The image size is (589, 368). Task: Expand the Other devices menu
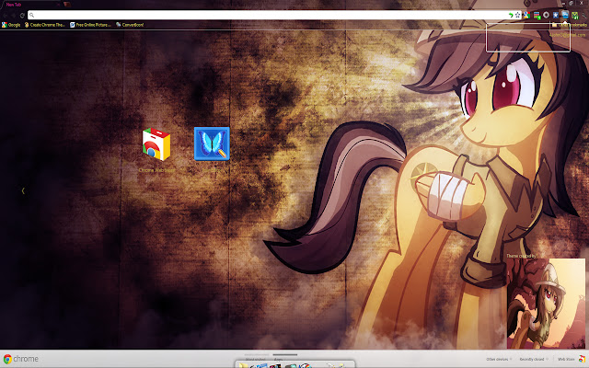499,360
